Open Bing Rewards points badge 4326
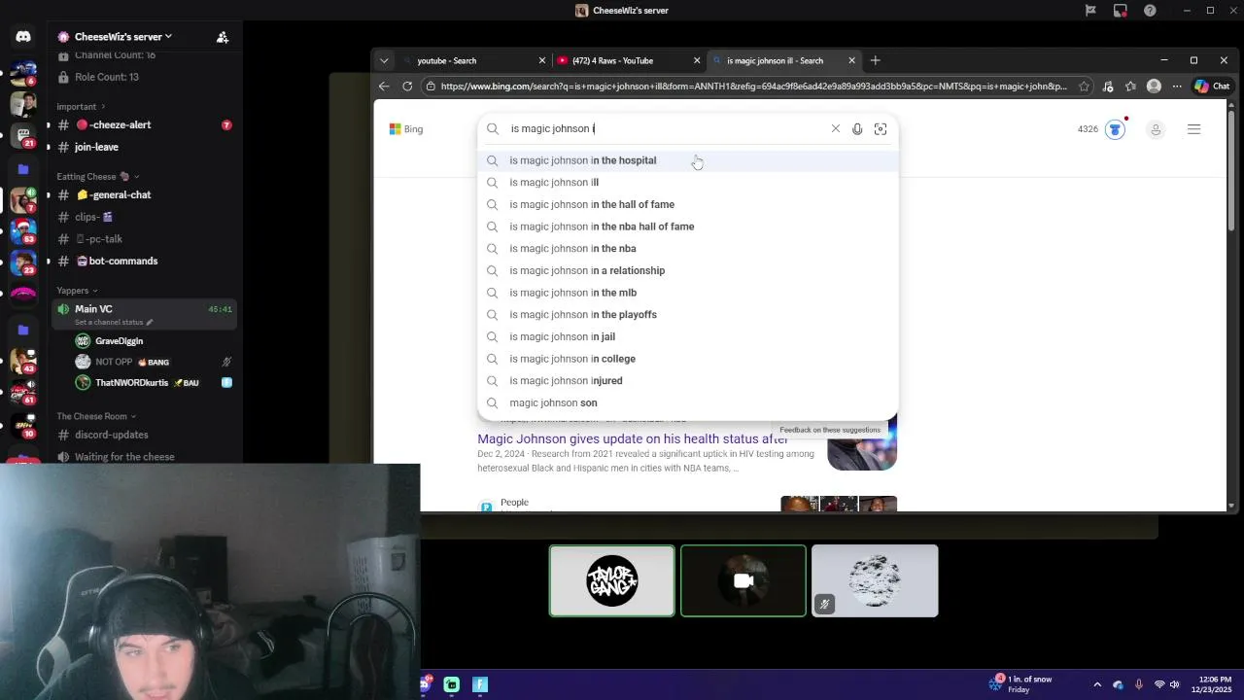This screenshot has width=1244, height=700. 1101,128
